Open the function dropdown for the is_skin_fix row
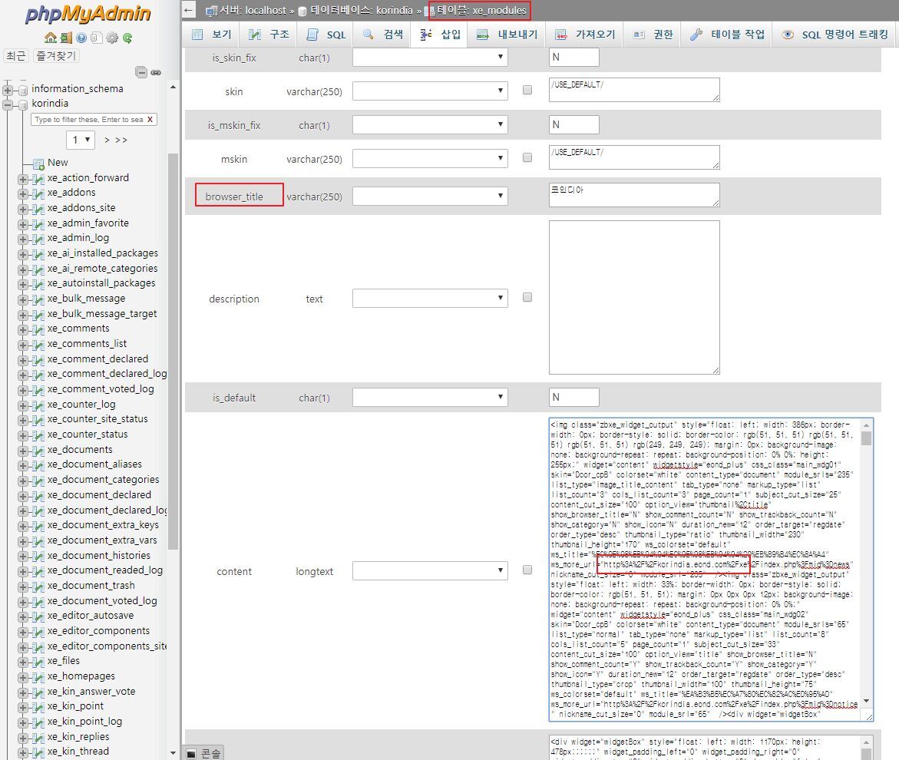The image size is (899, 760). 430,57
